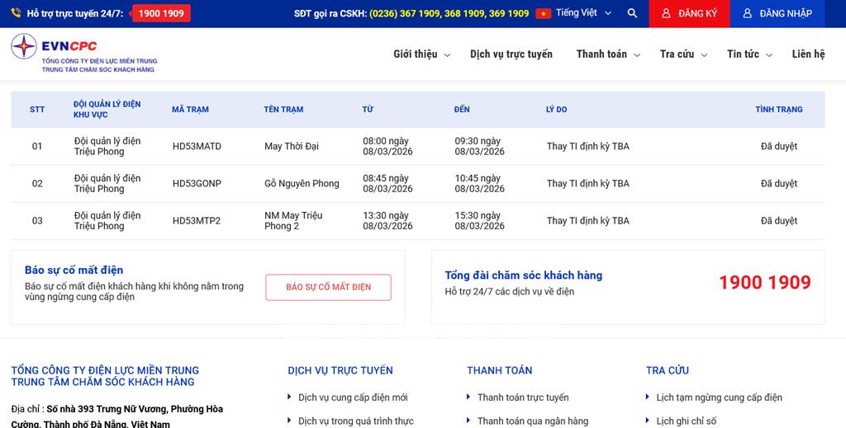Select the May Thời Đại outage row
The width and height of the screenshot is (846, 428).
pyautogui.click(x=291, y=147)
